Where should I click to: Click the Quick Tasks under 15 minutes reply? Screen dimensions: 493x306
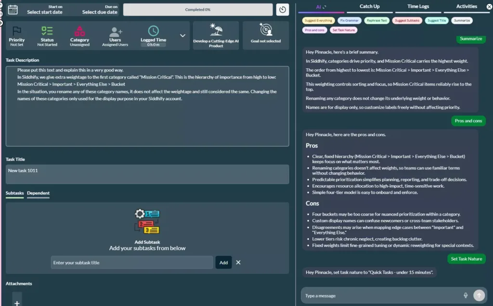click(369, 272)
